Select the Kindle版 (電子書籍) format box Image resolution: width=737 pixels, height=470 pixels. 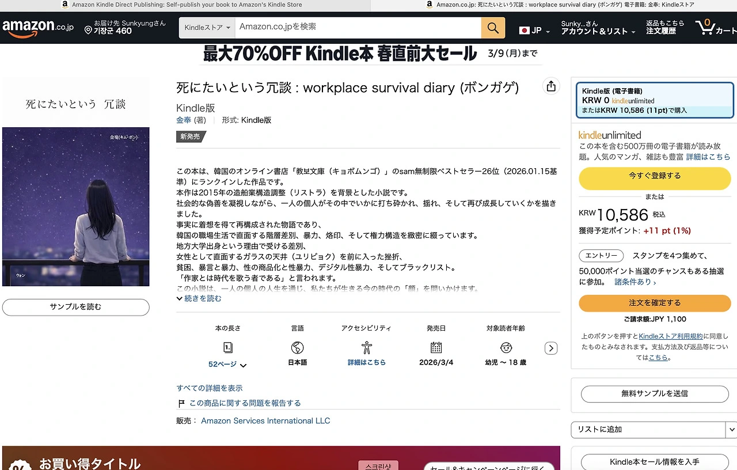tap(655, 100)
